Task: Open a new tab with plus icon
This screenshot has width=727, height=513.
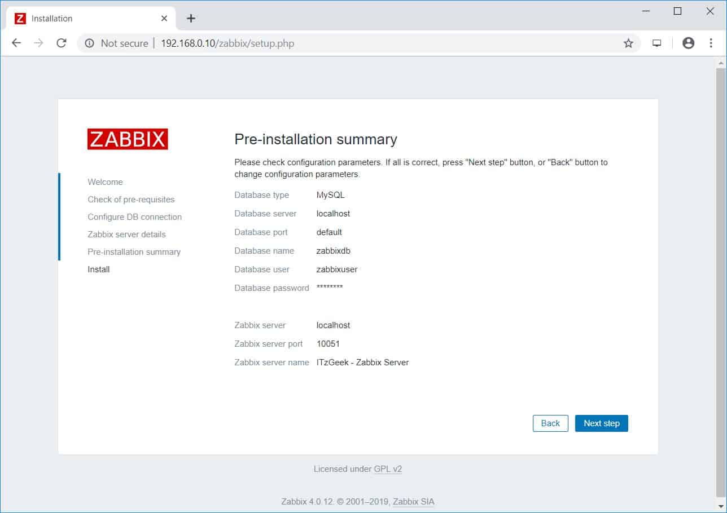Action: pos(191,19)
